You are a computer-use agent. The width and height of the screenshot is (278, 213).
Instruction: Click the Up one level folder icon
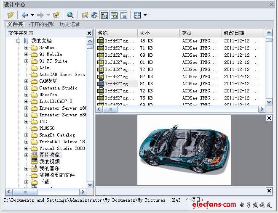click(56, 15)
